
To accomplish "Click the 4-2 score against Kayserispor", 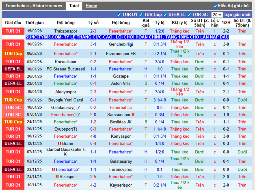I will pos(93,185).
